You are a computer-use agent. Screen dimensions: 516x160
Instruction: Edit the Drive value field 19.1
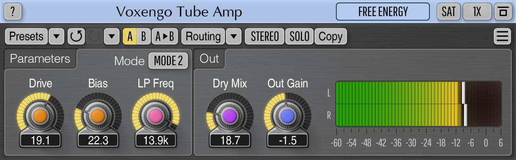click(x=40, y=140)
